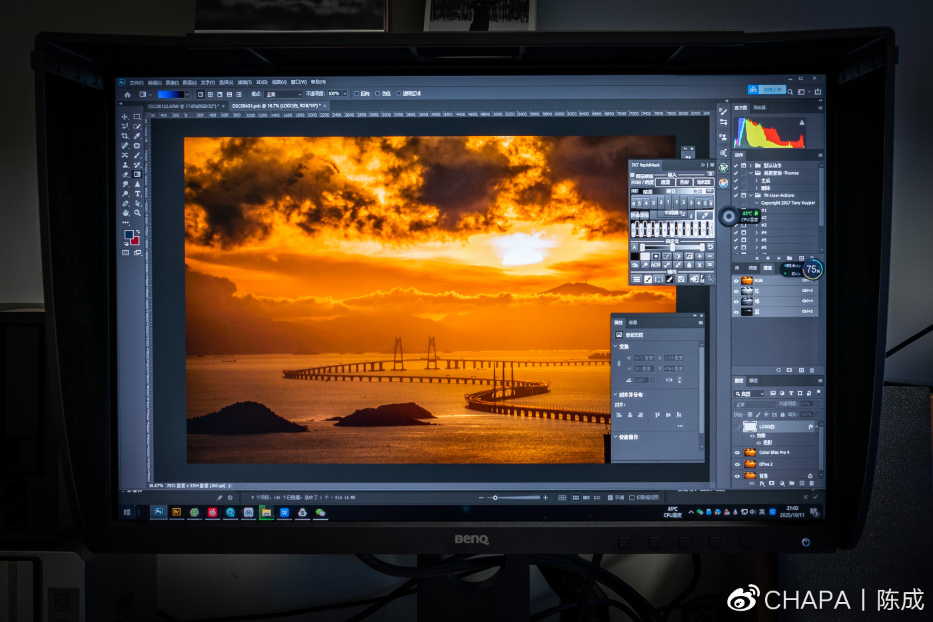Viewport: 933px width, 622px height.
Task: Select the Hand tool
Action: [x=125, y=213]
